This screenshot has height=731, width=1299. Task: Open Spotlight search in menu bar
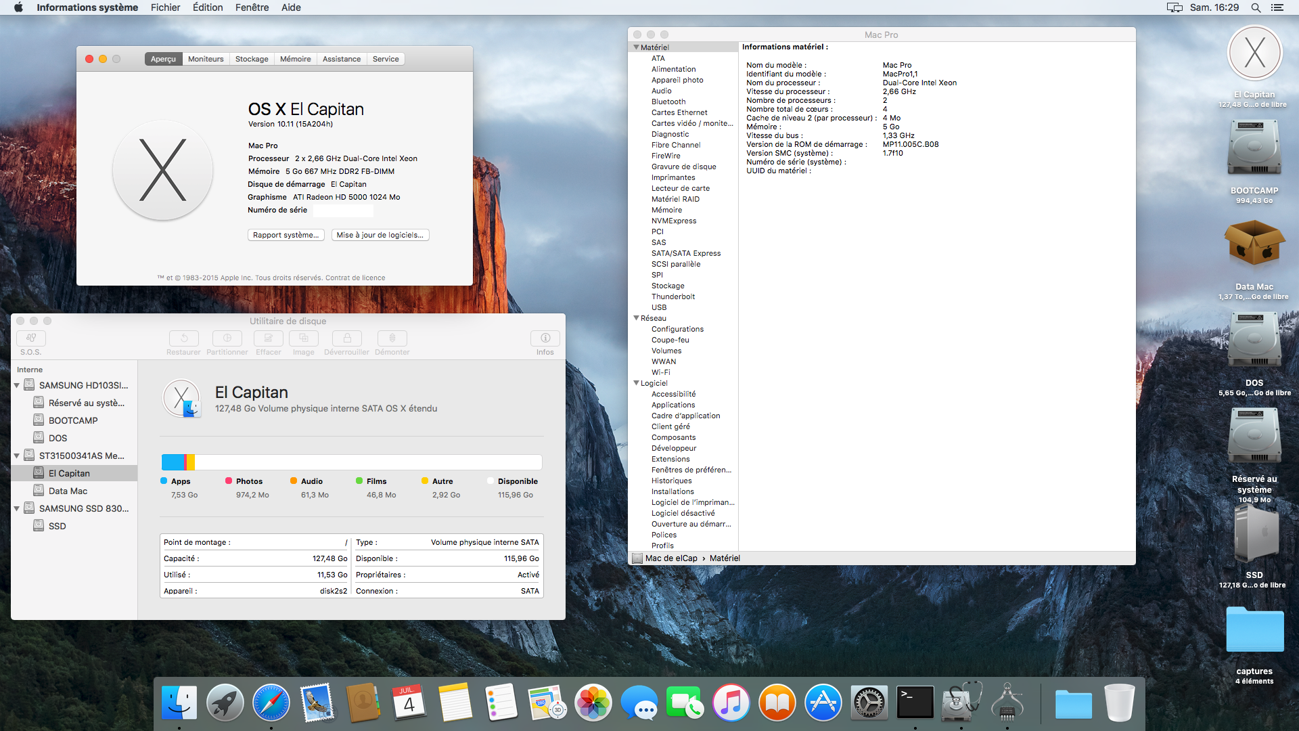point(1256,7)
